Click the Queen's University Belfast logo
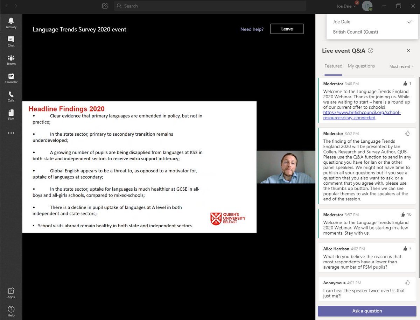This screenshot has width=420, height=320. click(228, 219)
